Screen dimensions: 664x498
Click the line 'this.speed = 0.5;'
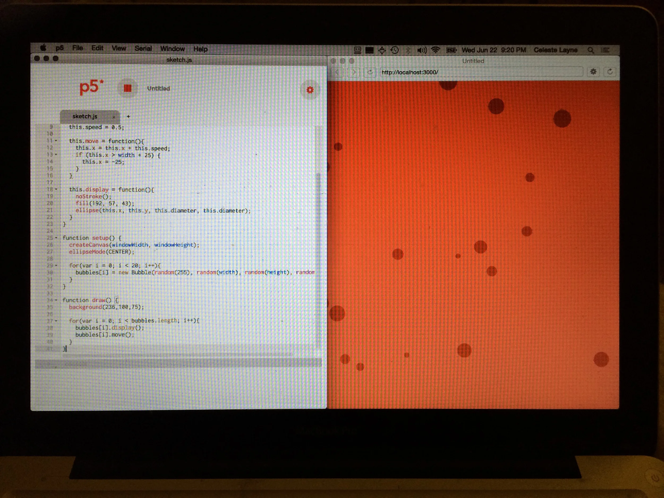(x=96, y=127)
